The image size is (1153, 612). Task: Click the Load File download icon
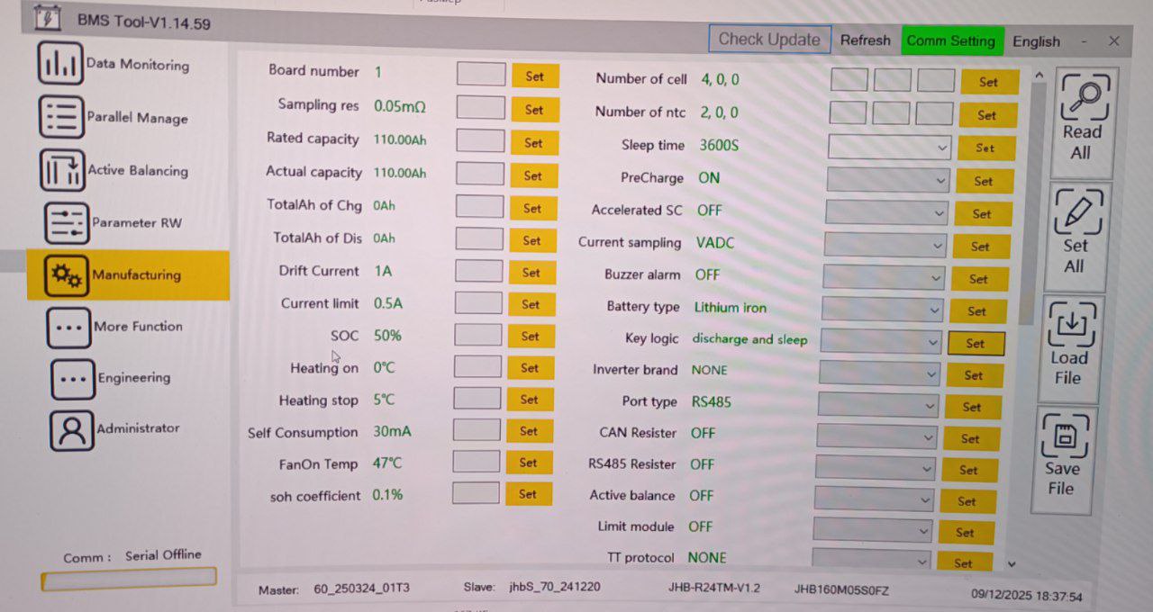tap(1071, 324)
